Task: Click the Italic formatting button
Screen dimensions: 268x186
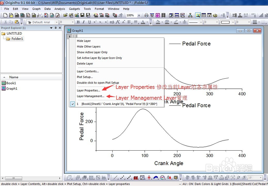Action: tap(84, 22)
